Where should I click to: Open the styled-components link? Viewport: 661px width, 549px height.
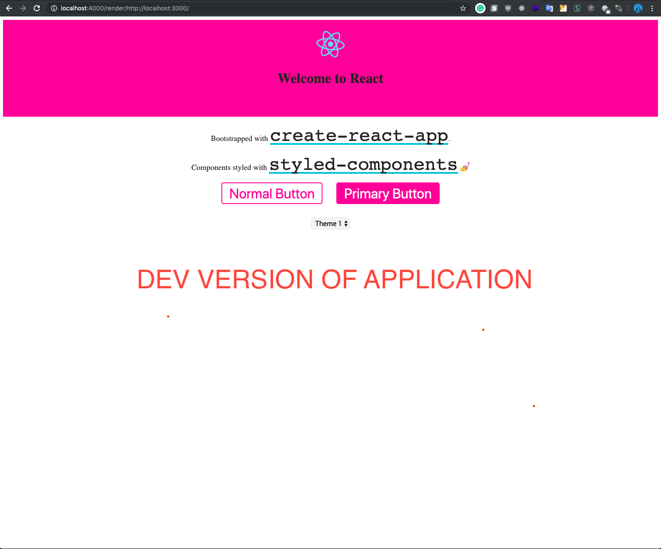[363, 165]
